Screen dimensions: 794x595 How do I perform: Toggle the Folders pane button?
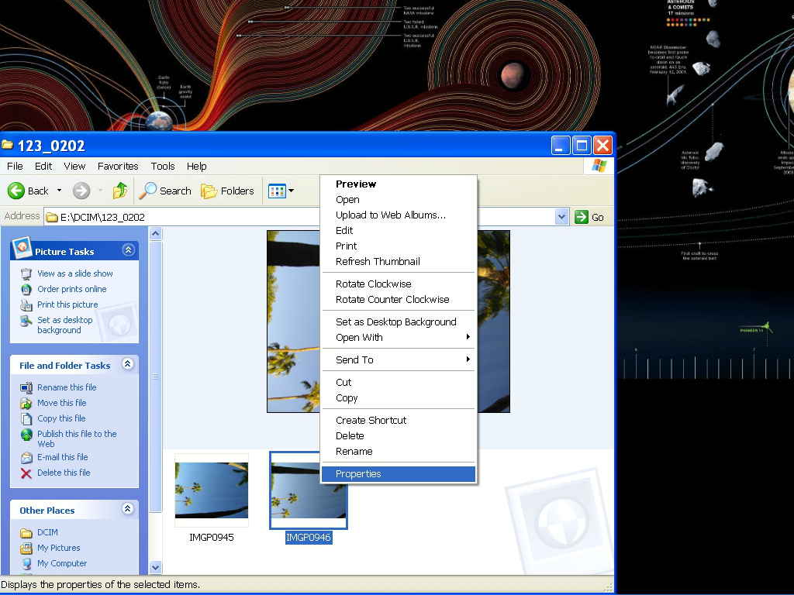[227, 191]
